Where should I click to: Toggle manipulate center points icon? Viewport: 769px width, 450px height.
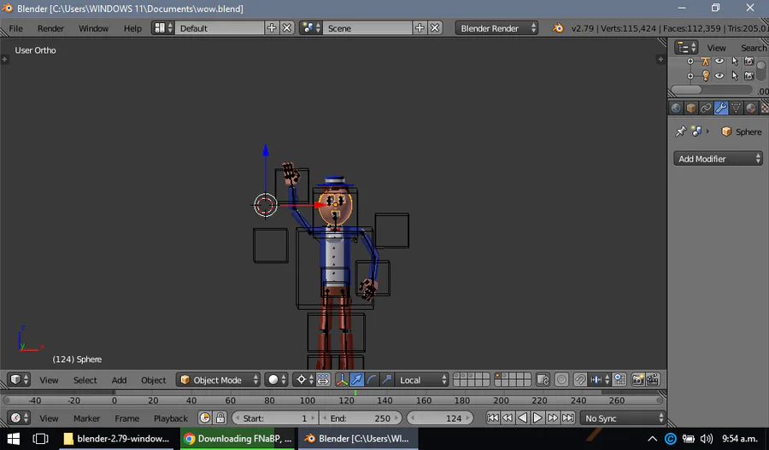coord(323,379)
